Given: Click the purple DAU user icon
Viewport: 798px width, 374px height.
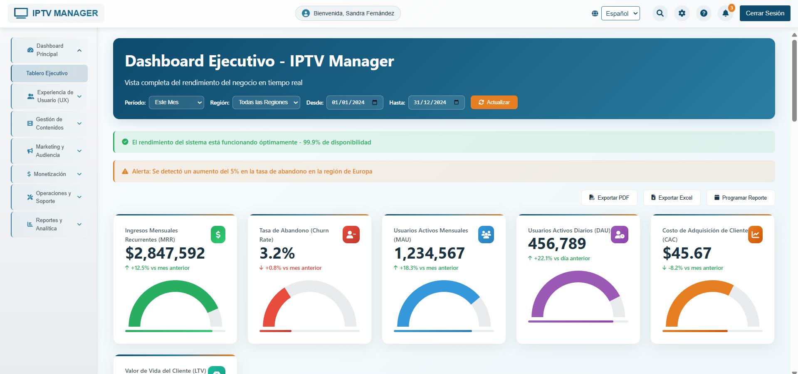Looking at the screenshot, I should [620, 234].
